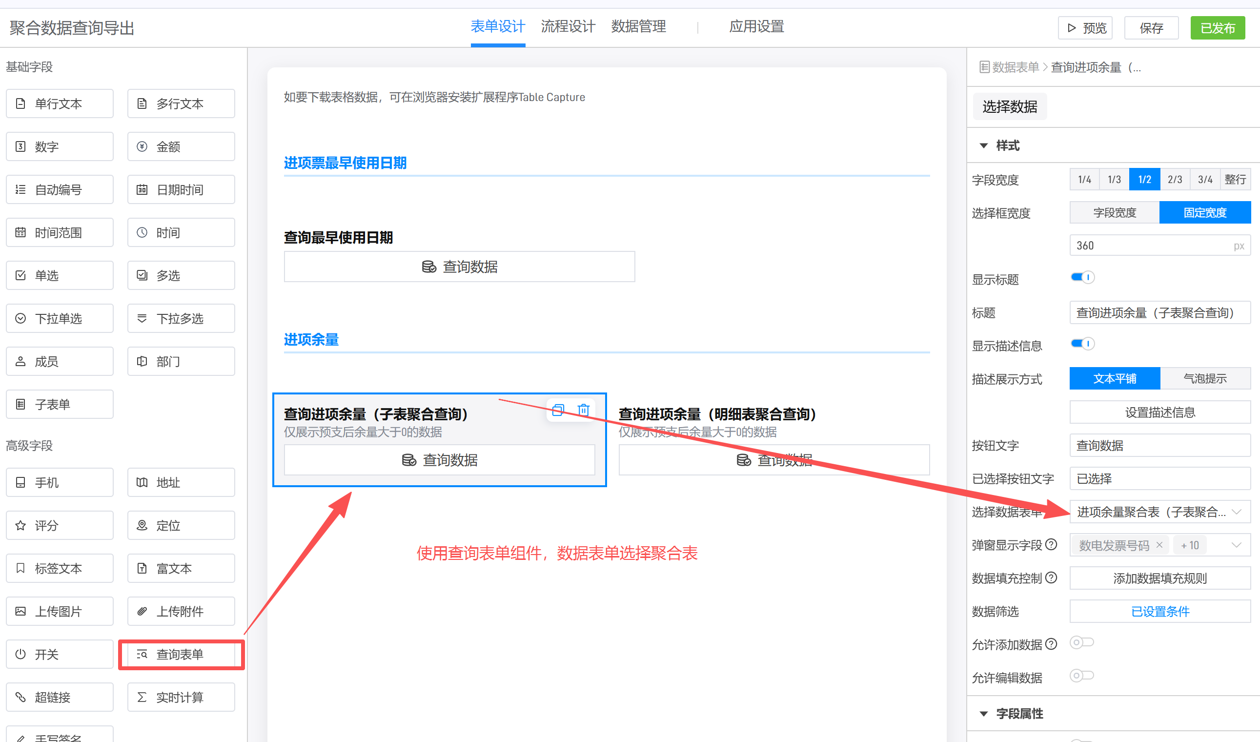Select the 下拉单选 dropdown field icon

20,318
